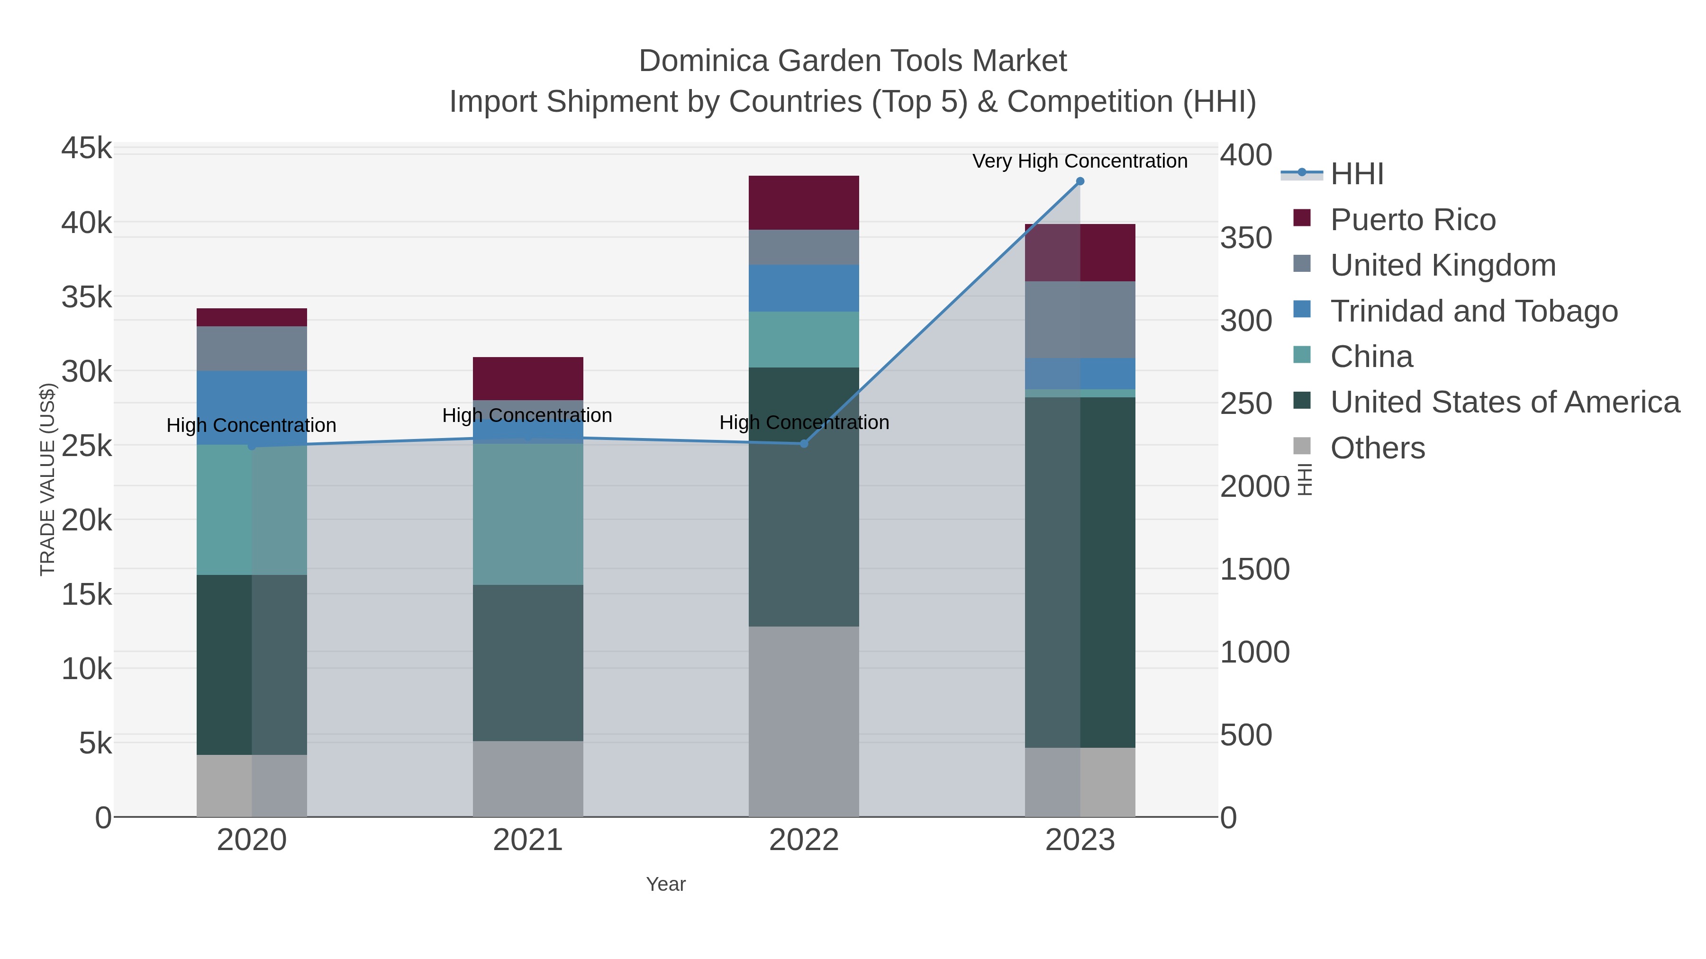This screenshot has height=959, width=1706.
Task: Click the 2000 right-axis tick label
Action: click(x=1255, y=487)
